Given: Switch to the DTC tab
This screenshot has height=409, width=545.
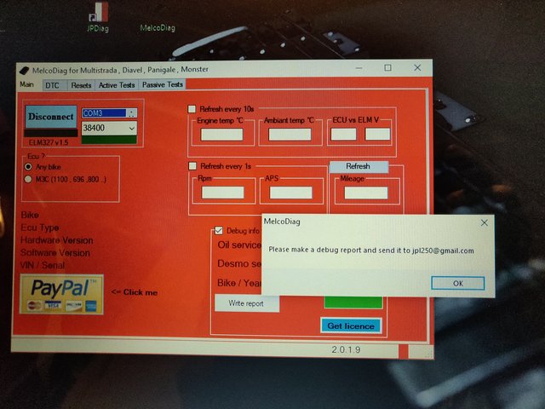Looking at the screenshot, I should tap(53, 85).
